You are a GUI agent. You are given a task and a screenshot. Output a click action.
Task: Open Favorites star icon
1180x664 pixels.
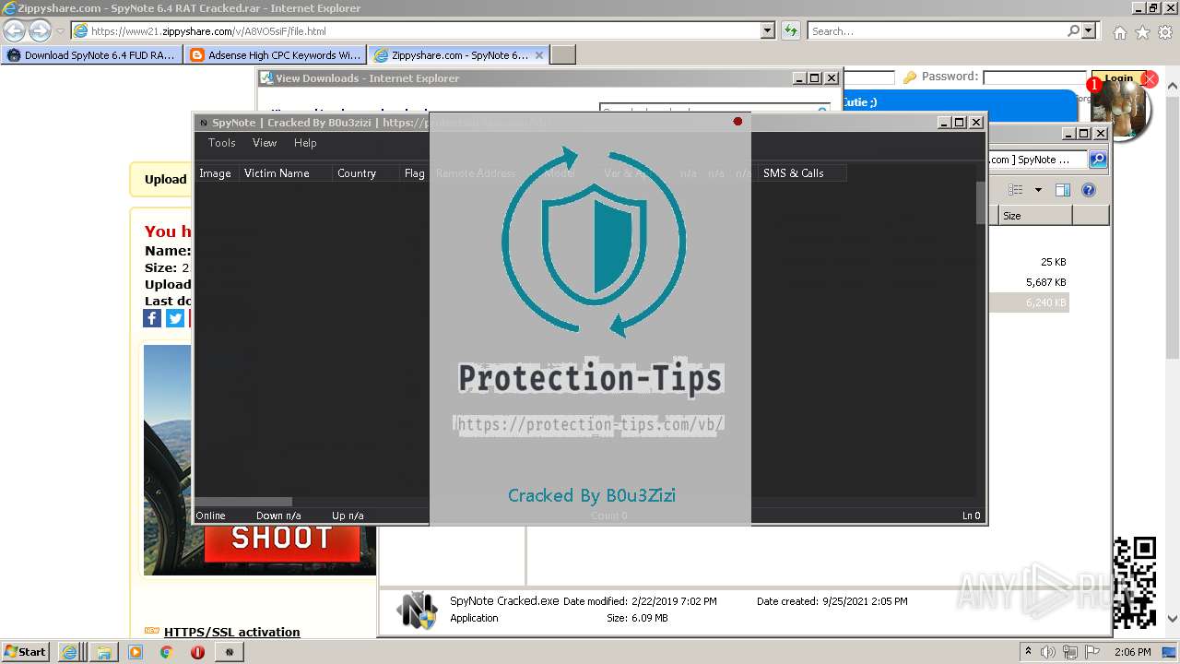pyautogui.click(x=1142, y=32)
